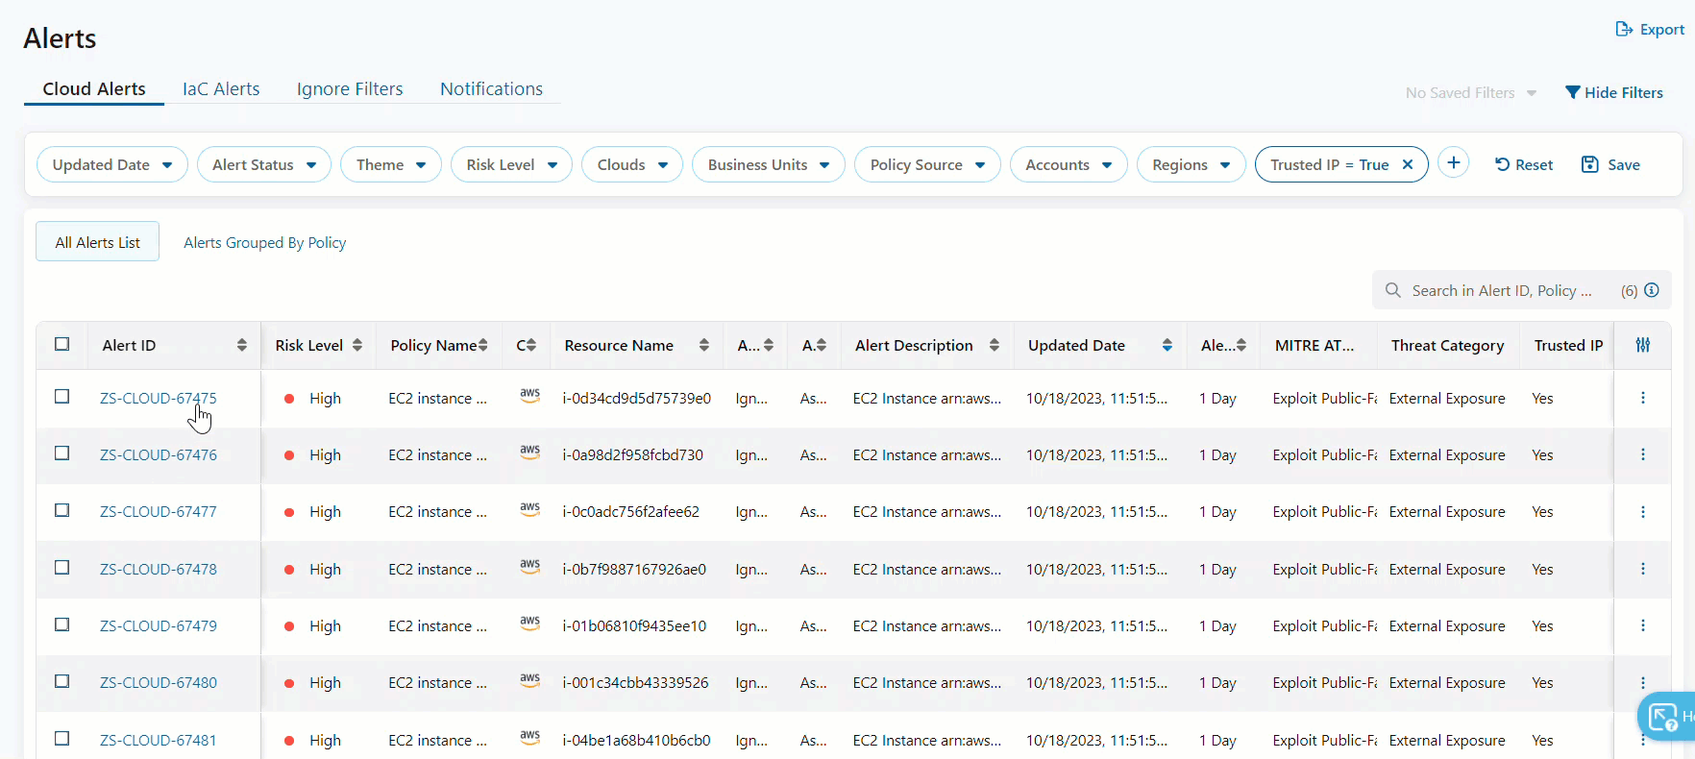Expand the Theme filter dropdown
The width and height of the screenshot is (1695, 759).
tap(391, 164)
